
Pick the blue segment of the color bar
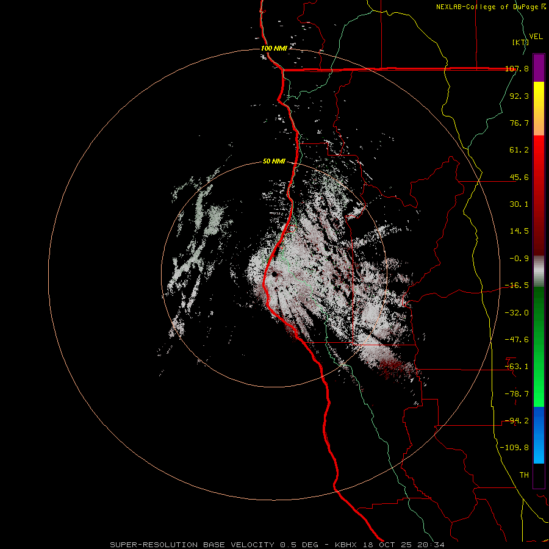539,435
